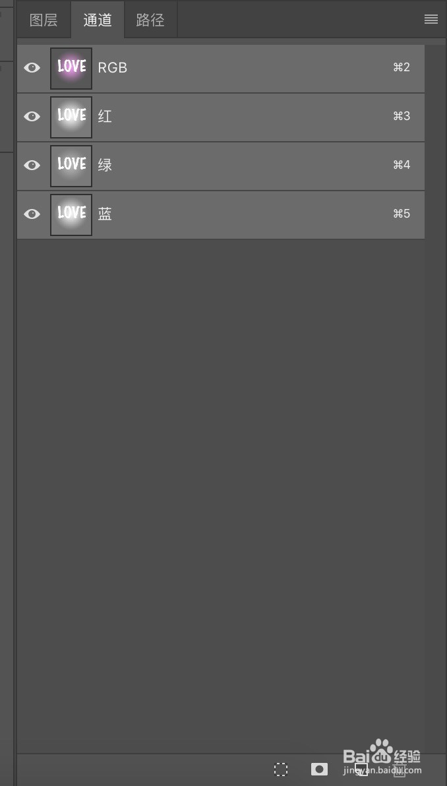Image resolution: width=447 pixels, height=786 pixels.
Task: Click the delete channel trash icon
Action: pyautogui.click(x=400, y=769)
